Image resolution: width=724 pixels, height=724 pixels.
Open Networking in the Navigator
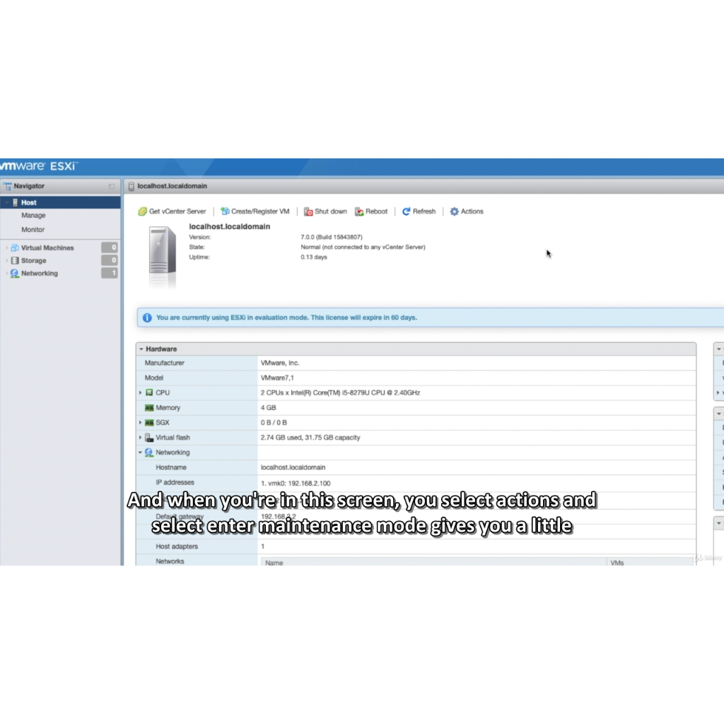40,274
